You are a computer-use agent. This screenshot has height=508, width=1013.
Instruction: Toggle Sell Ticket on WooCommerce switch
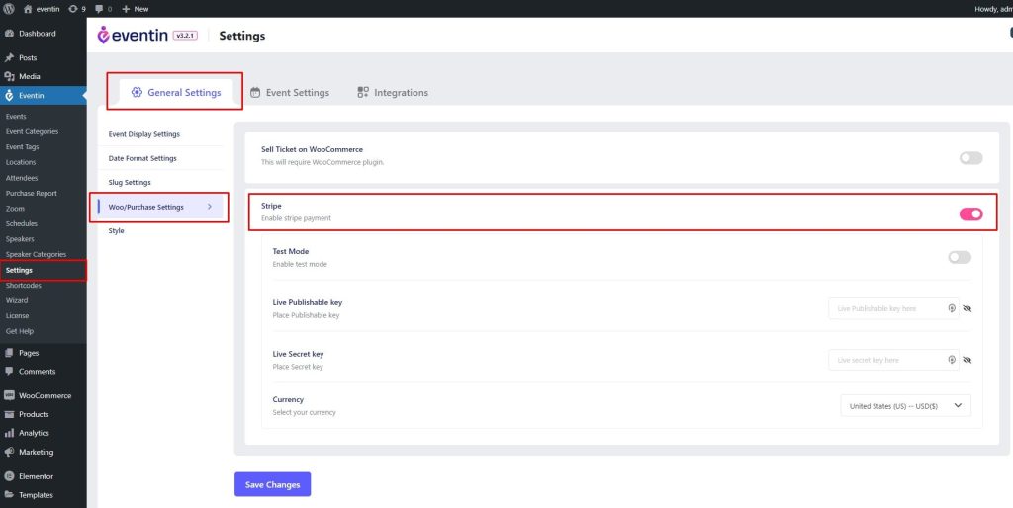pyautogui.click(x=971, y=157)
